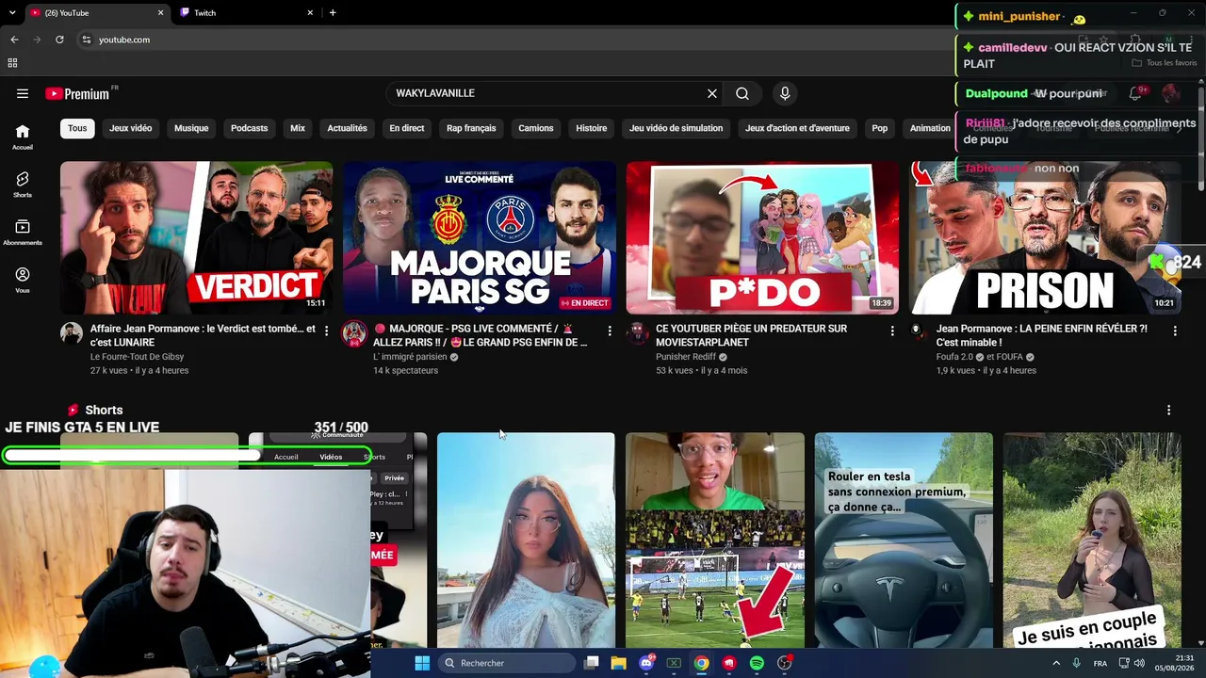The image size is (1206, 678).
Task: Go to YouTube Premium home logo
Action: click(78, 93)
